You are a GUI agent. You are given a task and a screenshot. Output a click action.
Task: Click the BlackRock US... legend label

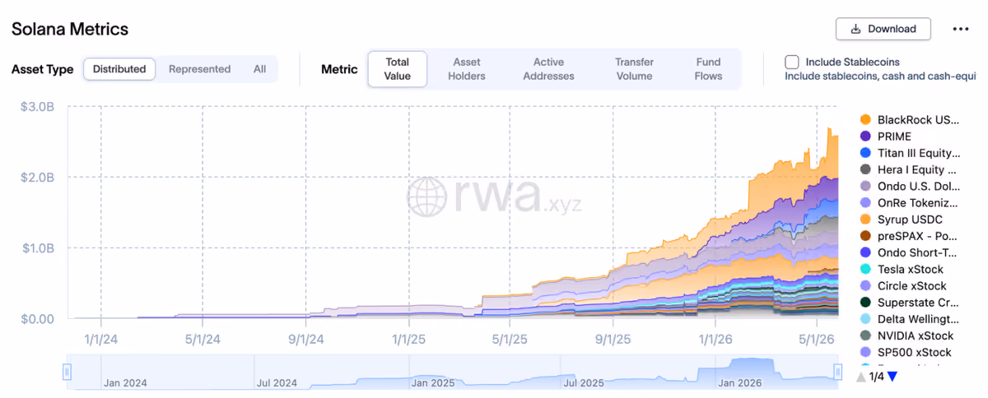coord(918,119)
